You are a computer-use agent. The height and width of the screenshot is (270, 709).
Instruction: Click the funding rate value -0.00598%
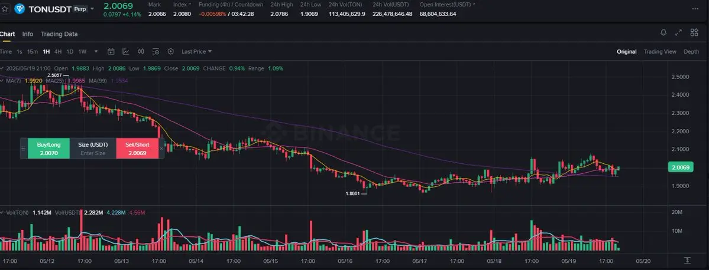click(x=212, y=14)
